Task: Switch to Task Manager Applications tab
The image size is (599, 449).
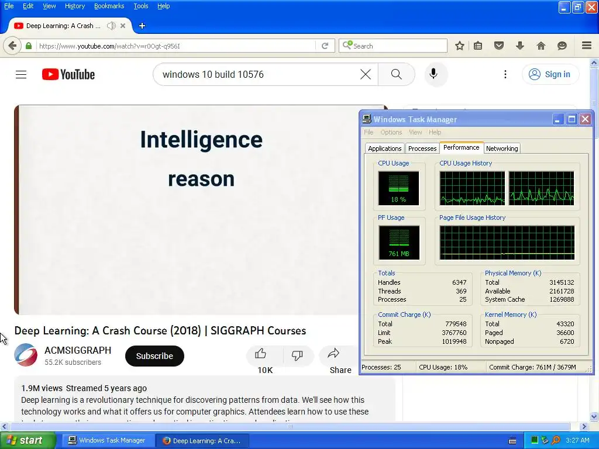Action: [x=385, y=148]
